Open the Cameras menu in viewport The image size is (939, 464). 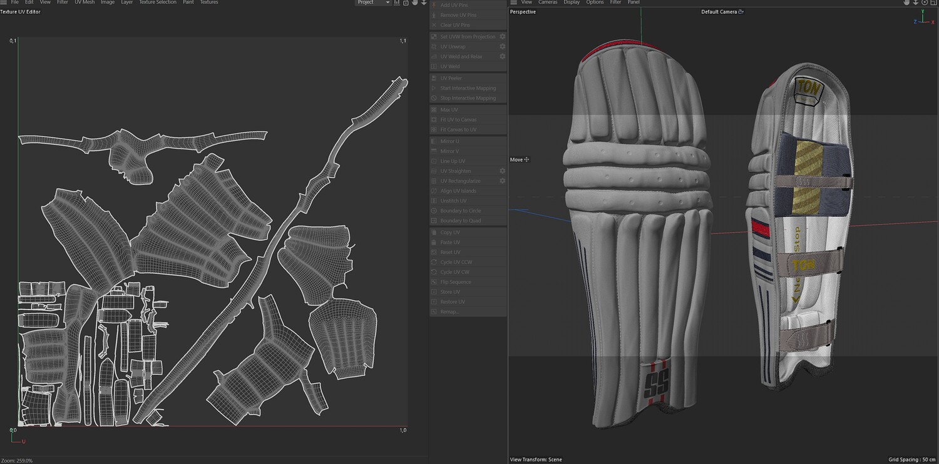pos(548,3)
